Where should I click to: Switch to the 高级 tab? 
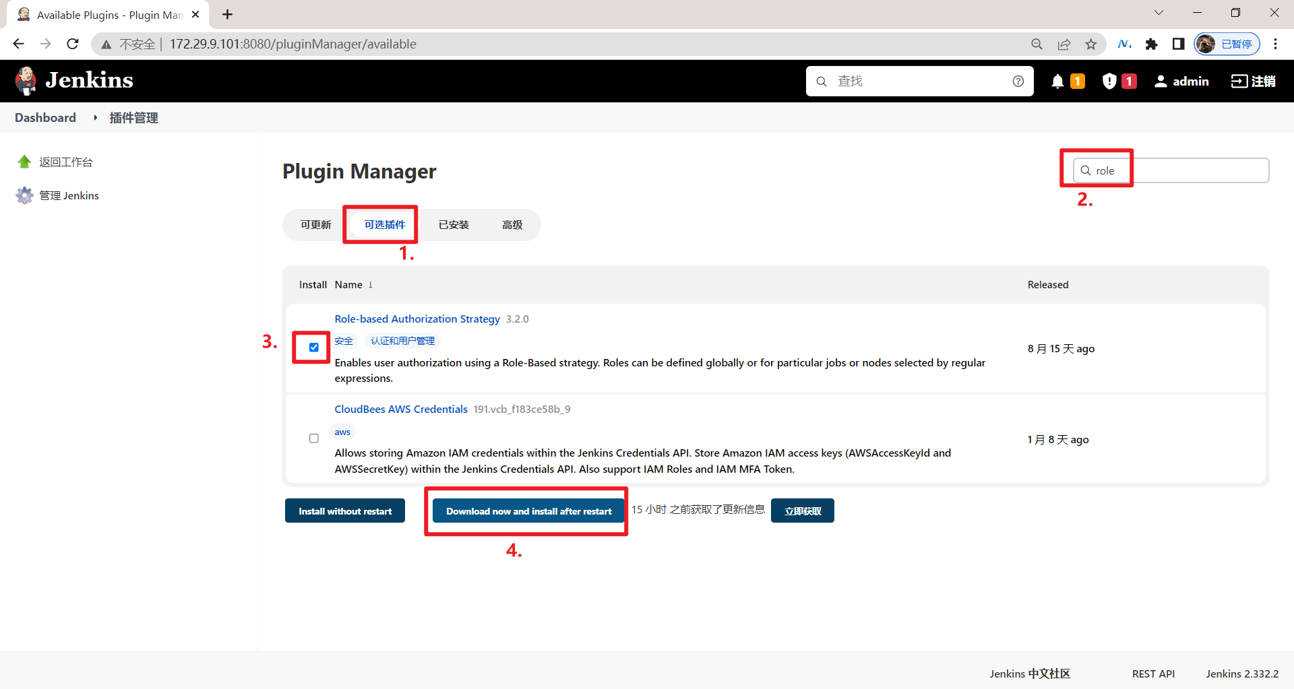point(512,225)
